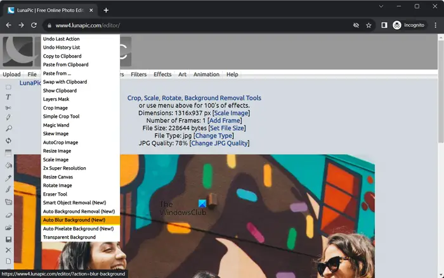Open the Effects menu
Viewport: 444px width, 278px height.
(162, 74)
